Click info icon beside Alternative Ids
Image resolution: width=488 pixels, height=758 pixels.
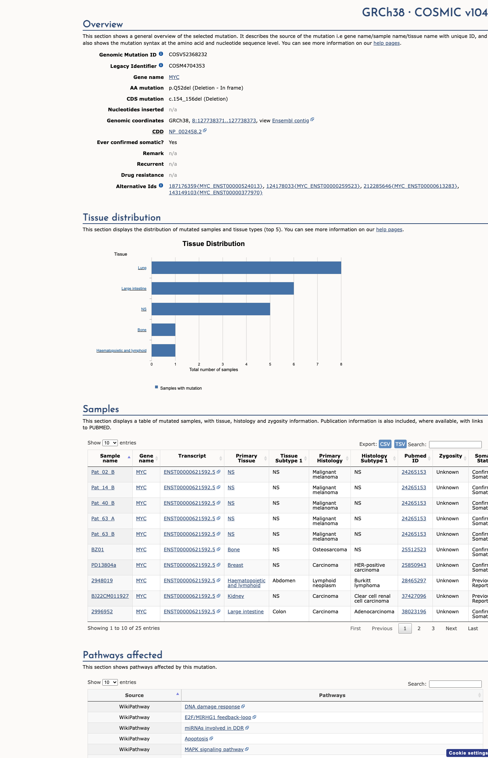pyautogui.click(x=161, y=185)
